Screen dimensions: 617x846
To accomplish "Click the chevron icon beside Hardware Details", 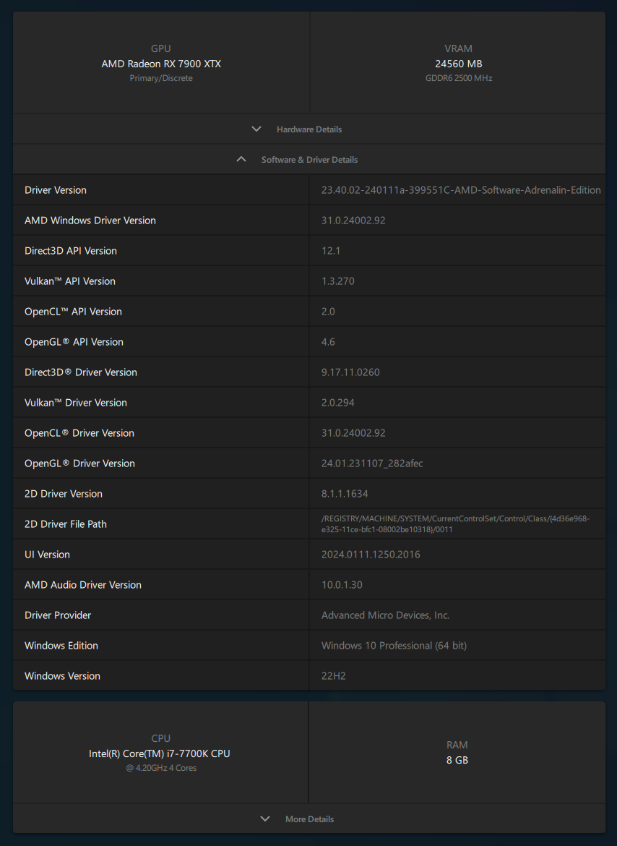I will point(256,129).
